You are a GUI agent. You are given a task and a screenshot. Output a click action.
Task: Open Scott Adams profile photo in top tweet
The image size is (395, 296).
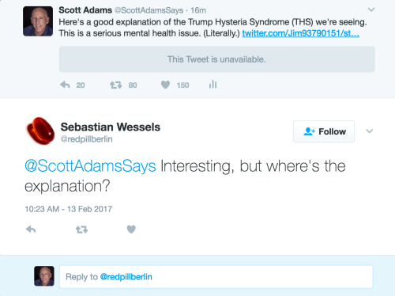coord(38,21)
